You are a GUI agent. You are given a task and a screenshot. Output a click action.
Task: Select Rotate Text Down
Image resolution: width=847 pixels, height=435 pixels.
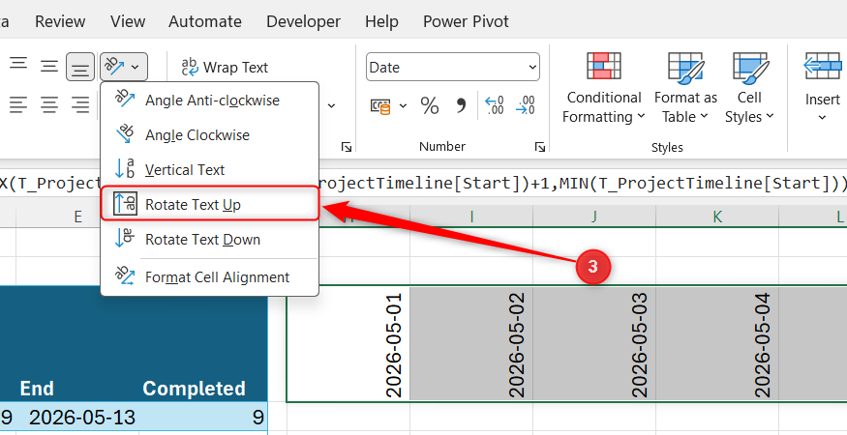(210, 239)
